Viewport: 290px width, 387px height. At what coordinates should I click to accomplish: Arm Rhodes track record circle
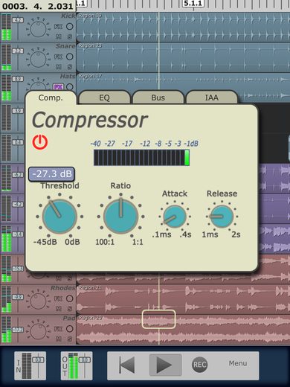click(70, 298)
